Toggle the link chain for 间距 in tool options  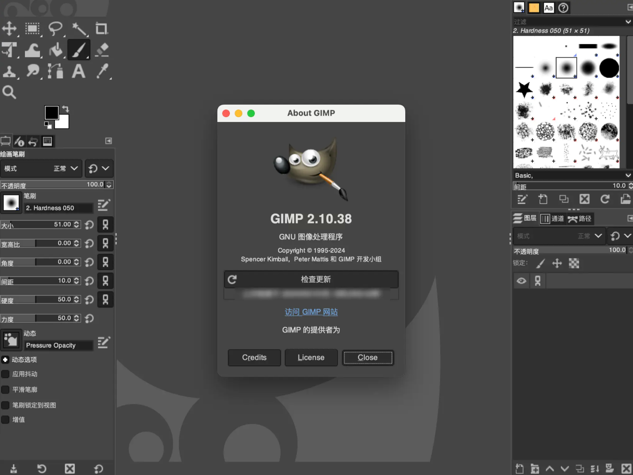click(x=105, y=281)
